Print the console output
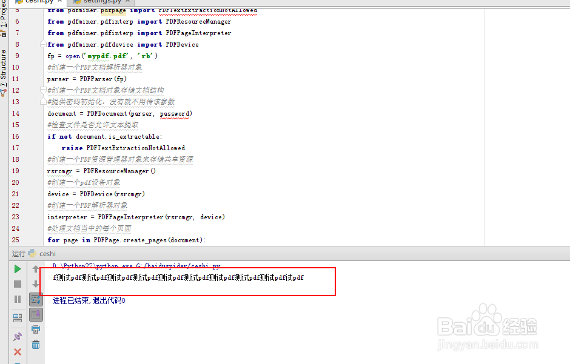The image size is (570, 364). click(36, 329)
